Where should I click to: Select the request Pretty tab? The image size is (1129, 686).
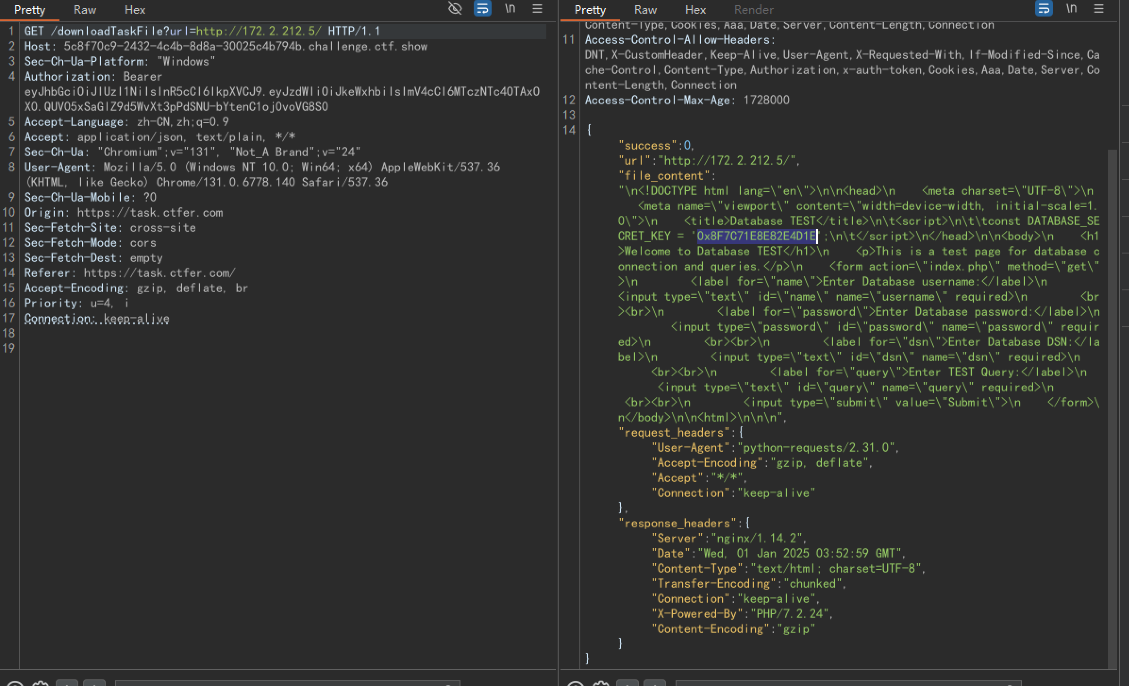[30, 10]
